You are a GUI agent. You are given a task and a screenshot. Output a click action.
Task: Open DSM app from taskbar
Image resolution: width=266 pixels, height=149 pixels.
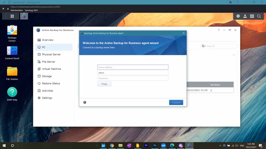tap(163, 146)
